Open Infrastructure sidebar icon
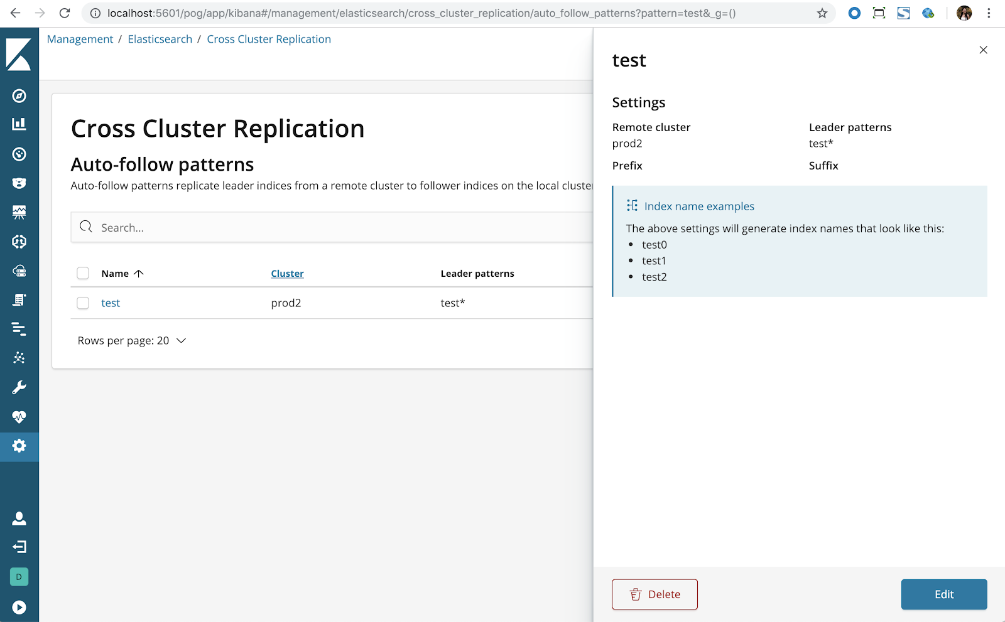 tap(19, 271)
